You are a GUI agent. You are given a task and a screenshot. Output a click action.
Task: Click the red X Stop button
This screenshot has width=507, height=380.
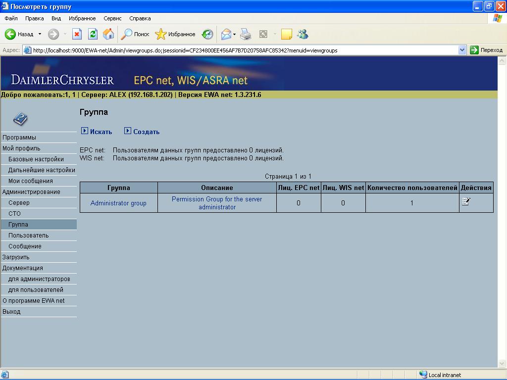click(x=77, y=34)
